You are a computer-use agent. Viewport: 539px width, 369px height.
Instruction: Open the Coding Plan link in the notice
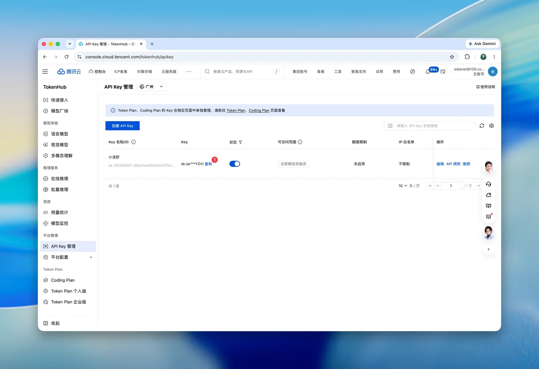coord(259,111)
